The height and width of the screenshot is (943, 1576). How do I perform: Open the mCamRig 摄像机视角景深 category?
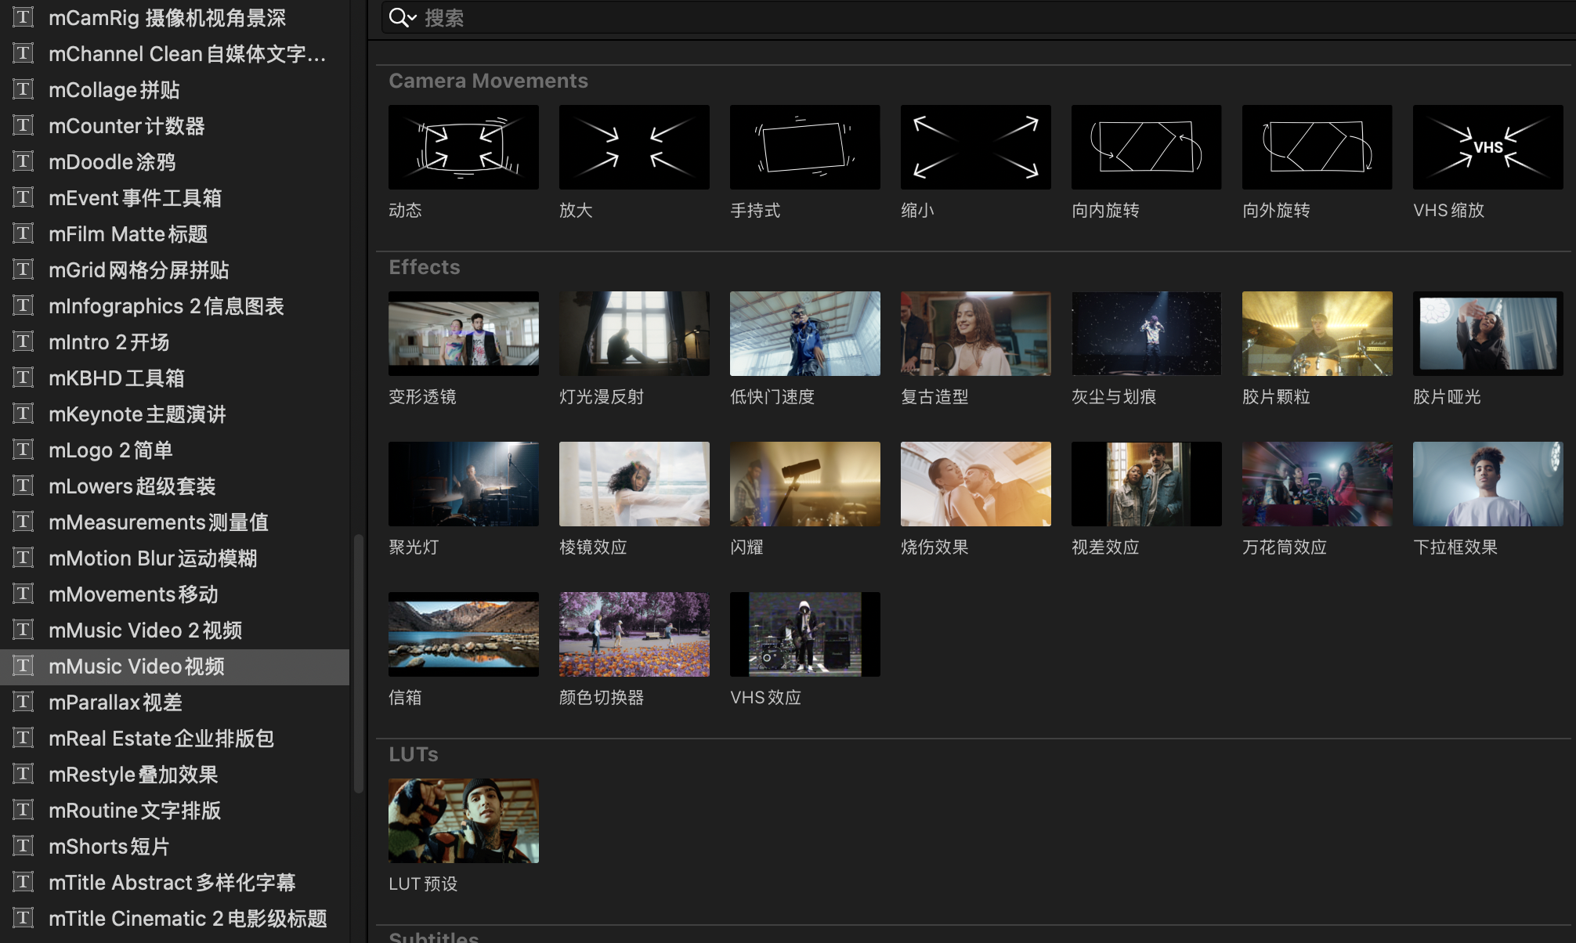[175, 17]
